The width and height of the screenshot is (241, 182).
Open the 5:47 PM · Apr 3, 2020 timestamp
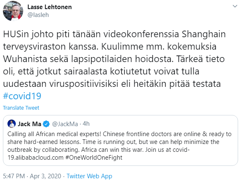click(32, 176)
